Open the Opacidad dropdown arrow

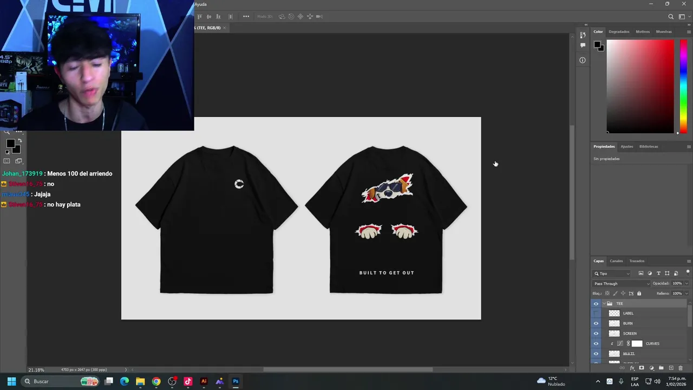tap(687, 283)
